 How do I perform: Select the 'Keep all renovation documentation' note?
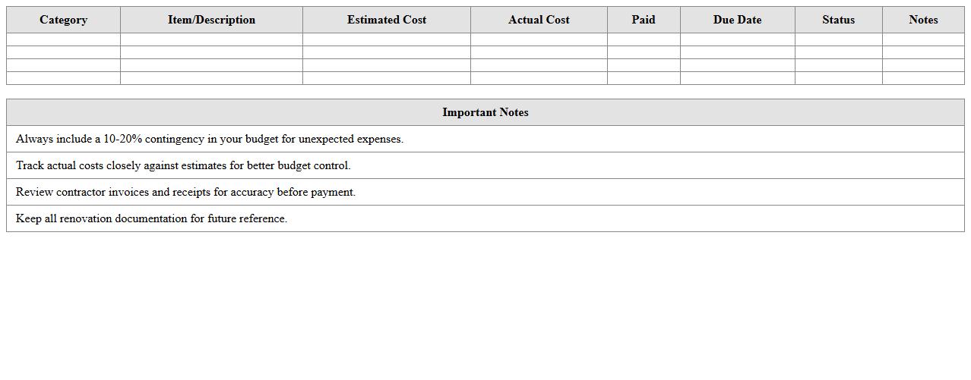151,219
